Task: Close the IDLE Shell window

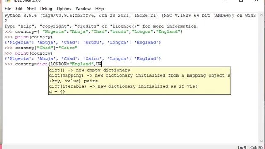Action: [257, 1]
